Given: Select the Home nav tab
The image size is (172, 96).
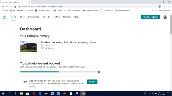Looking at the screenshot, I should [14, 17].
